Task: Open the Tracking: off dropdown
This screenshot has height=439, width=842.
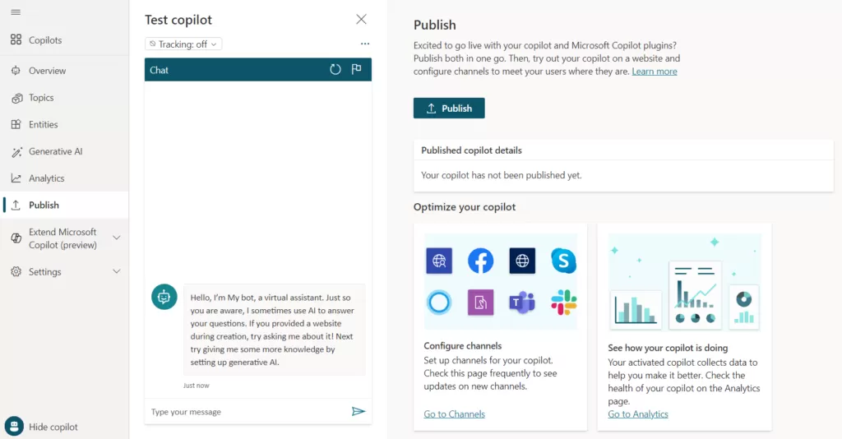Action: point(183,44)
